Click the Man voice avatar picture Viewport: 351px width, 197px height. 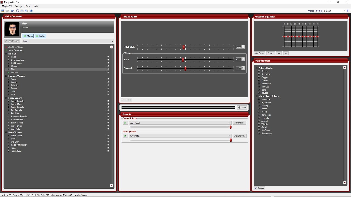click(x=13, y=30)
